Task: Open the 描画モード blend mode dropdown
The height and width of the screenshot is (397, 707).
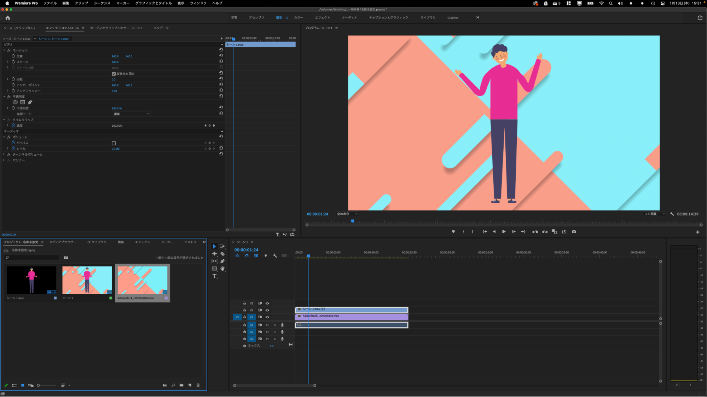Action: point(131,114)
